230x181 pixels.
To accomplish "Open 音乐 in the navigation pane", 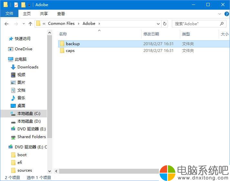I will [21, 98].
